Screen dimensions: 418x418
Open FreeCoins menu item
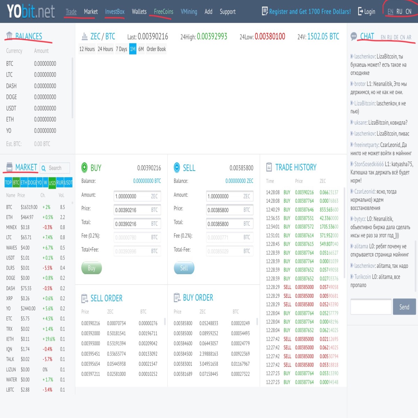coord(163,11)
